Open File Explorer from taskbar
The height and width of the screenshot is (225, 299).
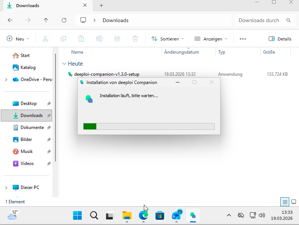point(127,216)
